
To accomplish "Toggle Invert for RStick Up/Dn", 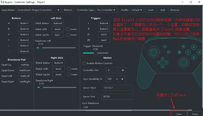I will 69,75.
